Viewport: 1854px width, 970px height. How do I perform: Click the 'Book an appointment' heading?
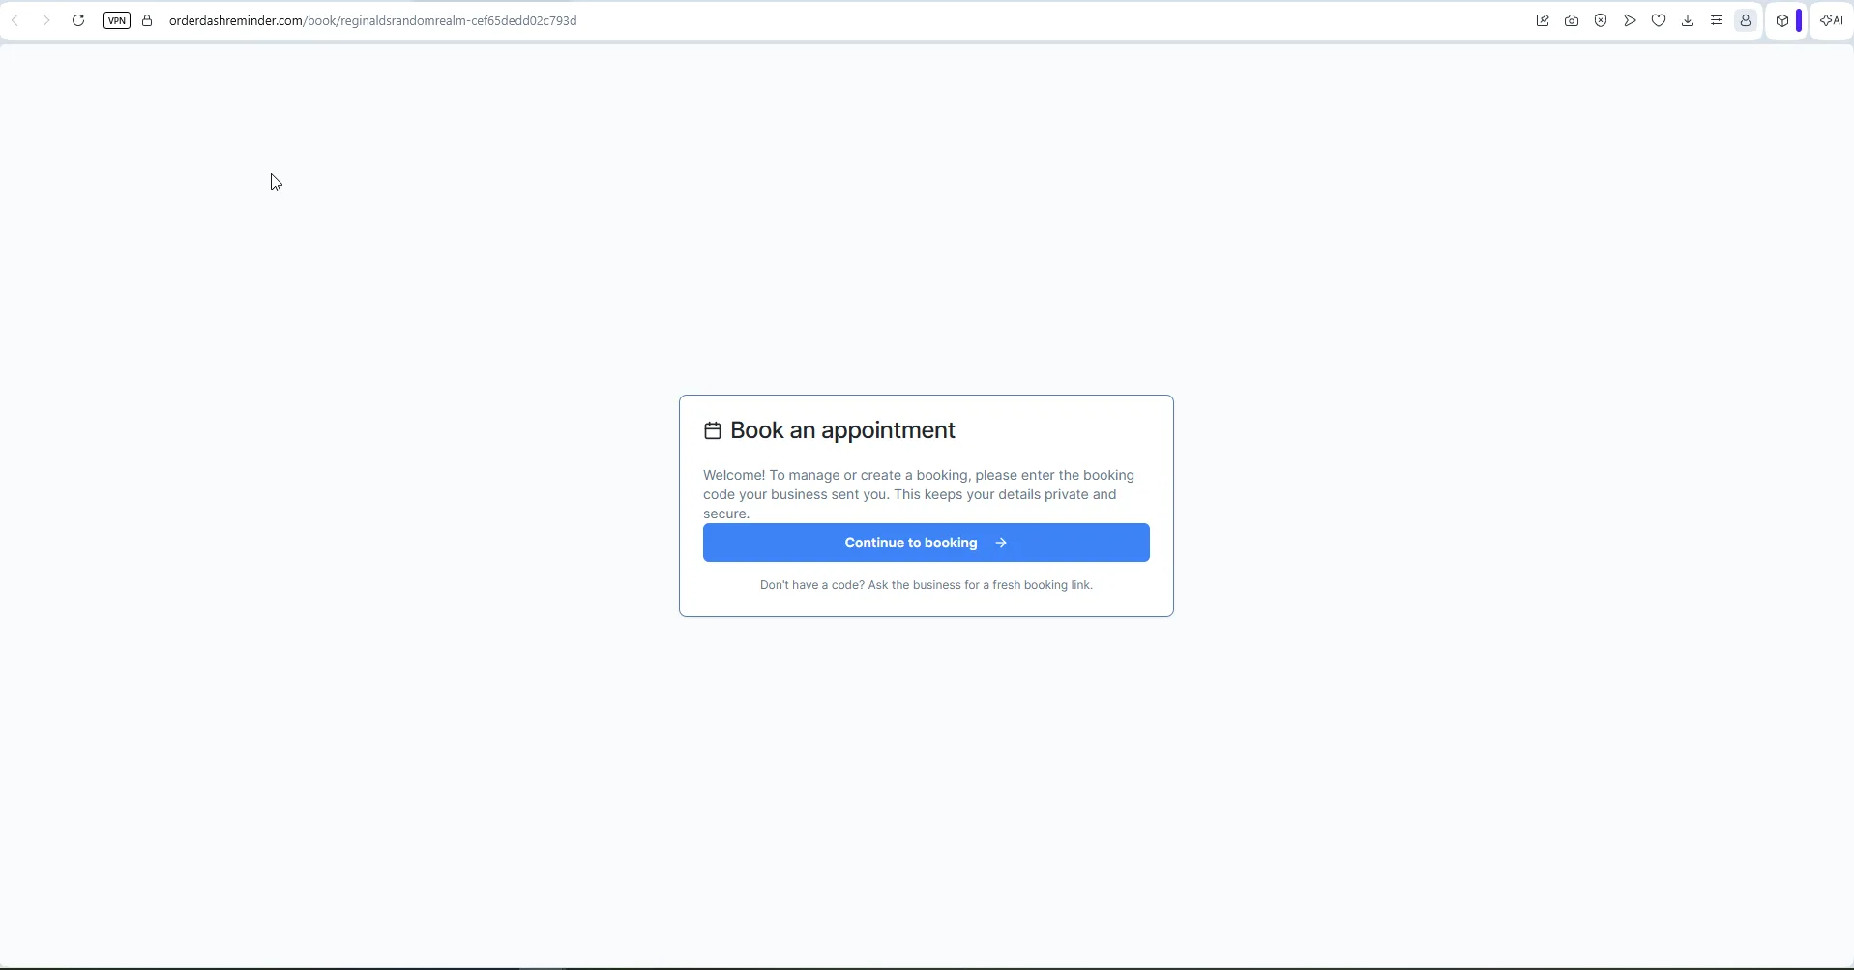842,430
